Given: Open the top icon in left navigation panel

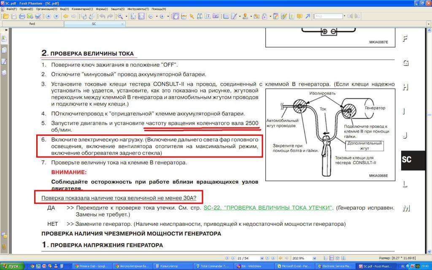Looking at the screenshot, I should point(4,38).
